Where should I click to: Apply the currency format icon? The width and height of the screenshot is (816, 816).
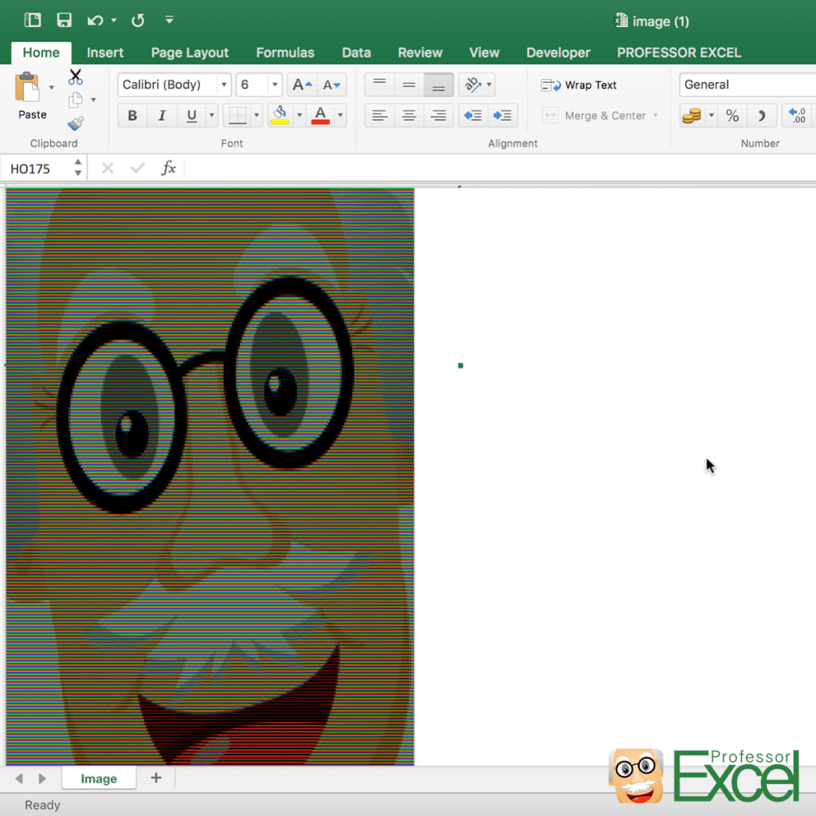[691, 115]
